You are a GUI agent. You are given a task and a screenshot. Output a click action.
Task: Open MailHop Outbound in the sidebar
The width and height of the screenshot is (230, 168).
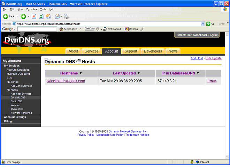pyautogui.click(x=18, y=74)
